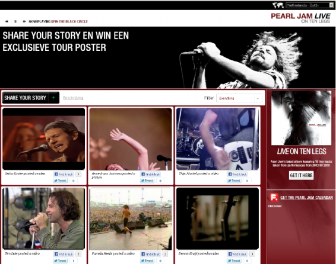Skip to next track icon
Screen dimensions: 336x264
pyautogui.click(x=24, y=21)
